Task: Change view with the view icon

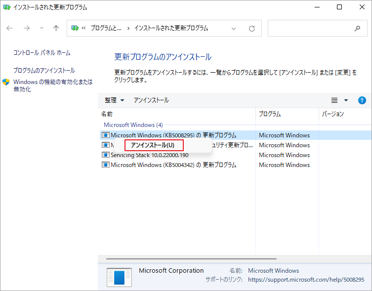Action: (334, 100)
